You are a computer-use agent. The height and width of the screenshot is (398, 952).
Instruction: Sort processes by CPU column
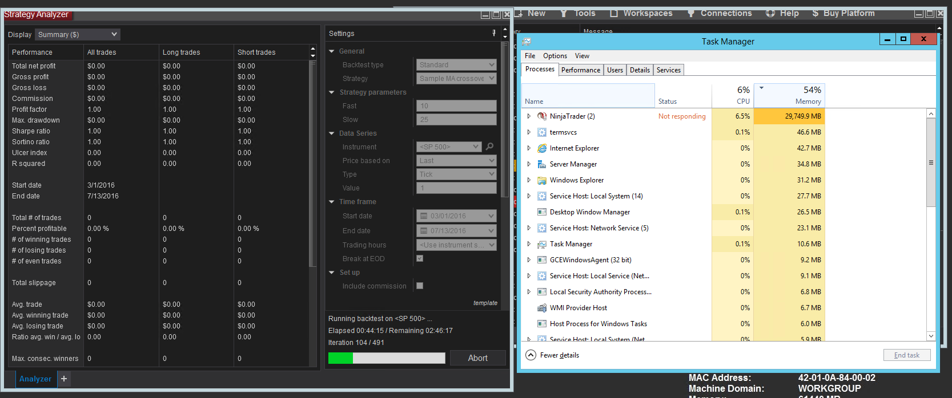[733, 95]
